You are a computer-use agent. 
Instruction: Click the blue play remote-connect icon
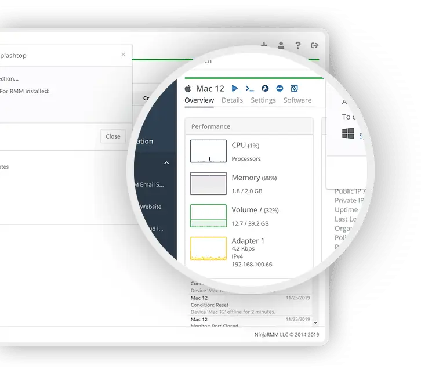pyautogui.click(x=235, y=88)
